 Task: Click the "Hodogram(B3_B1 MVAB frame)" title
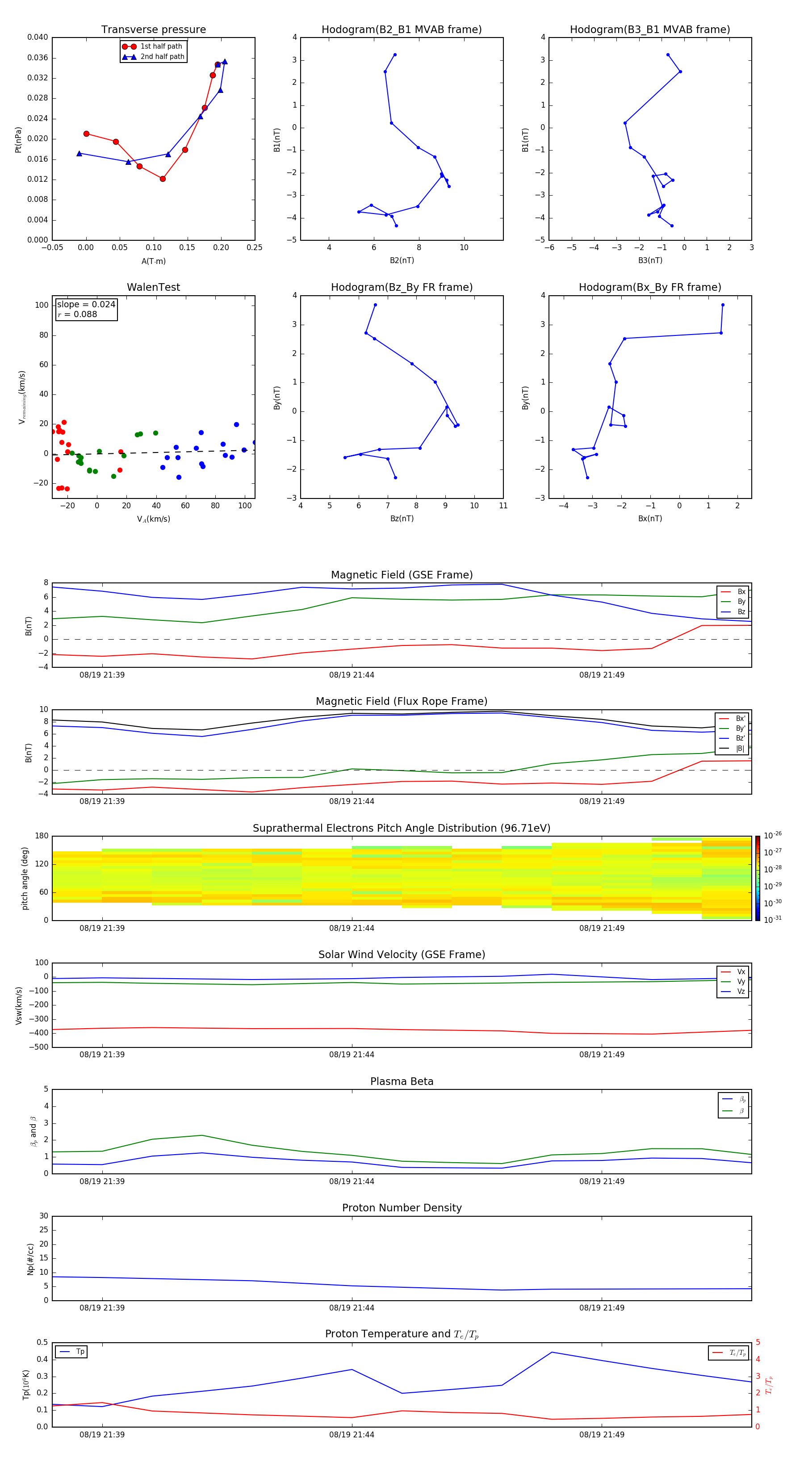click(650, 29)
